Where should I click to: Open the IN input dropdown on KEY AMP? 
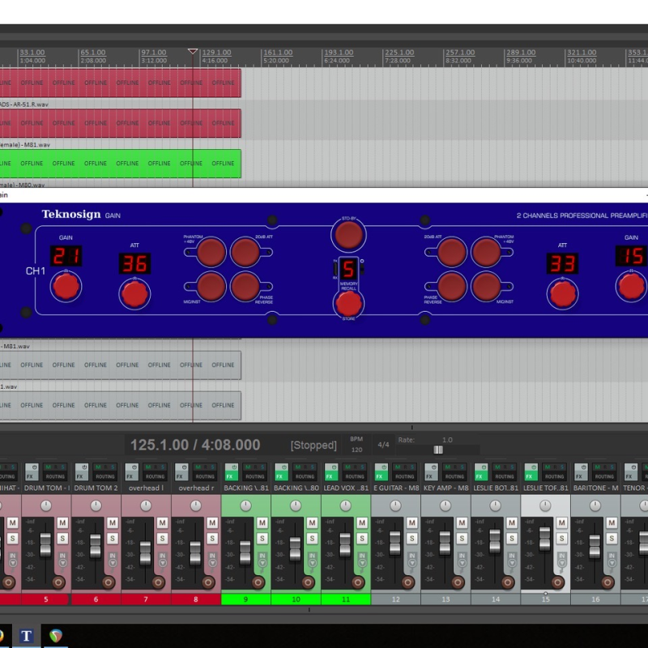pyautogui.click(x=462, y=559)
